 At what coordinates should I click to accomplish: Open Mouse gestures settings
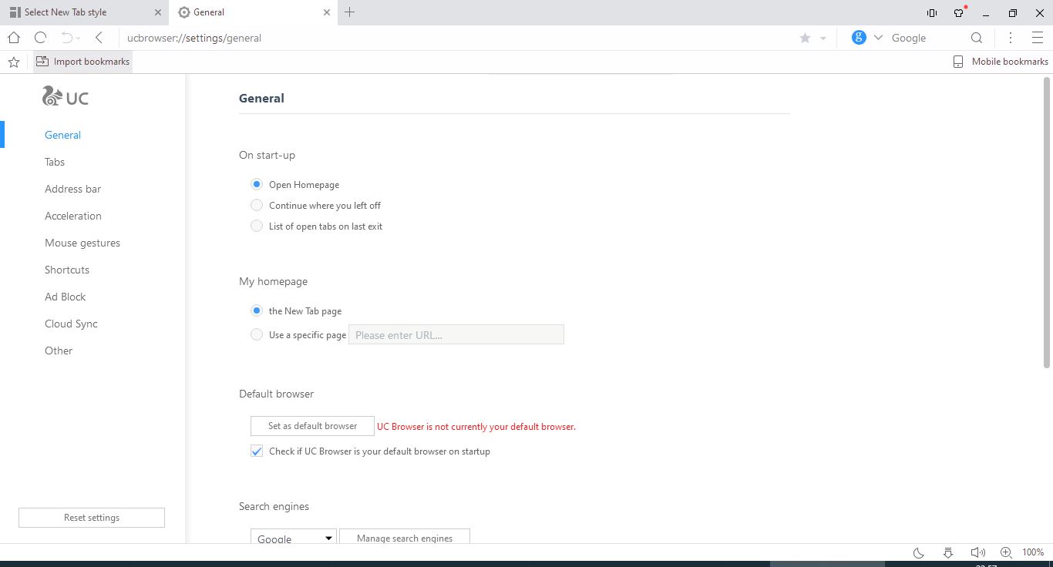click(x=82, y=243)
